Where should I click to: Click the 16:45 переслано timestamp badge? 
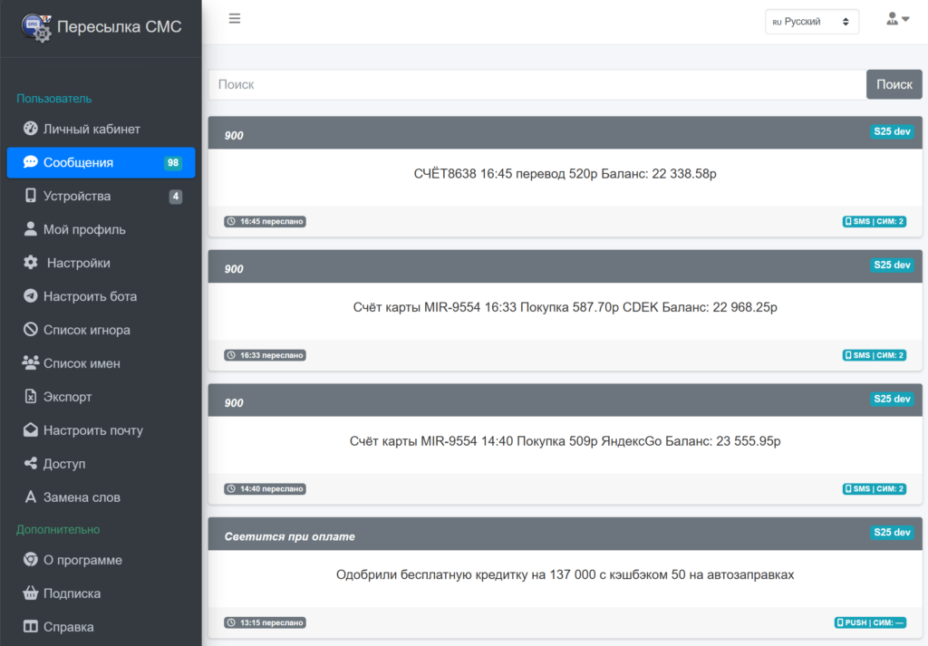tap(266, 221)
